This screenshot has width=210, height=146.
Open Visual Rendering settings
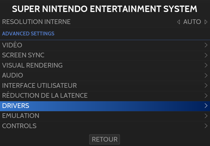point(32,65)
